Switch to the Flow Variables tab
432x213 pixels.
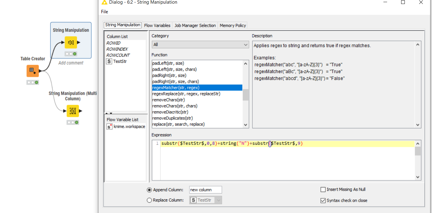click(x=157, y=26)
